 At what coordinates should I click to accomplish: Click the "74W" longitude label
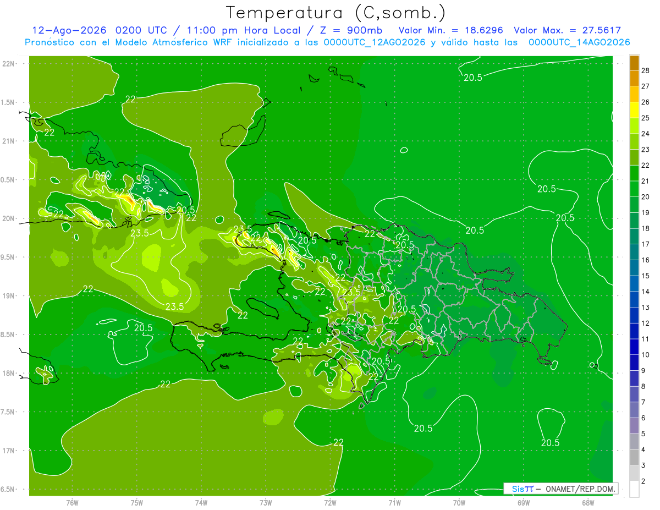(x=201, y=502)
